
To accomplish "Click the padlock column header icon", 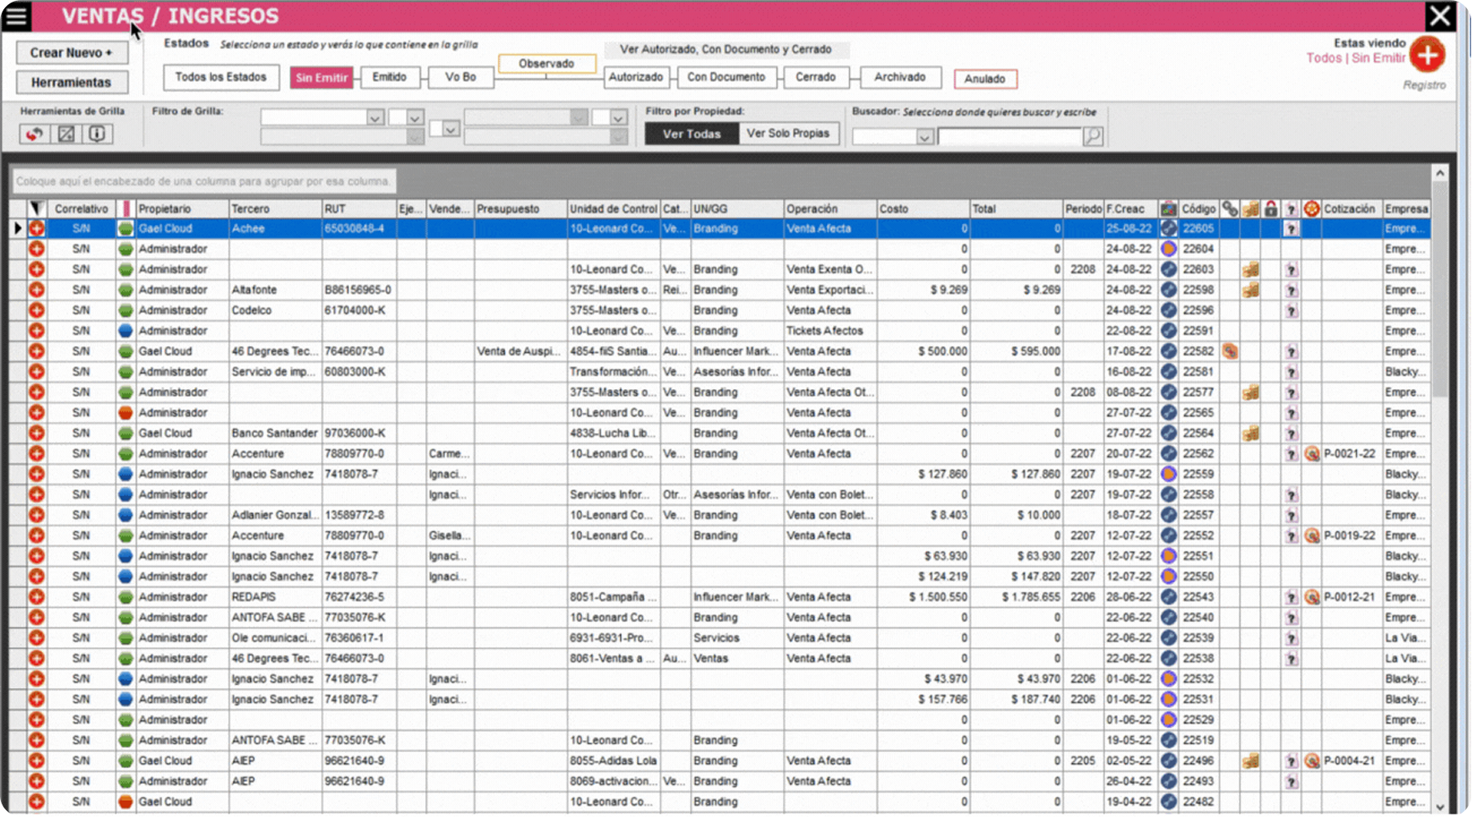I will 1270,208.
